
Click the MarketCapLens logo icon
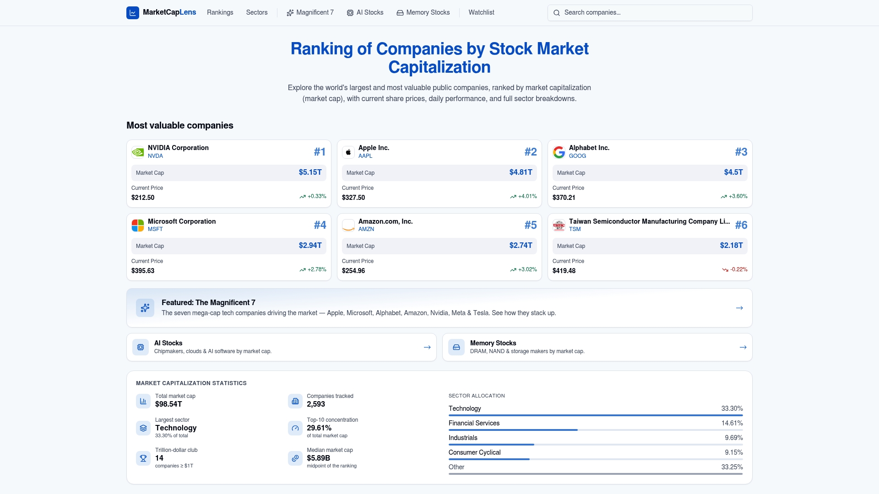(133, 13)
